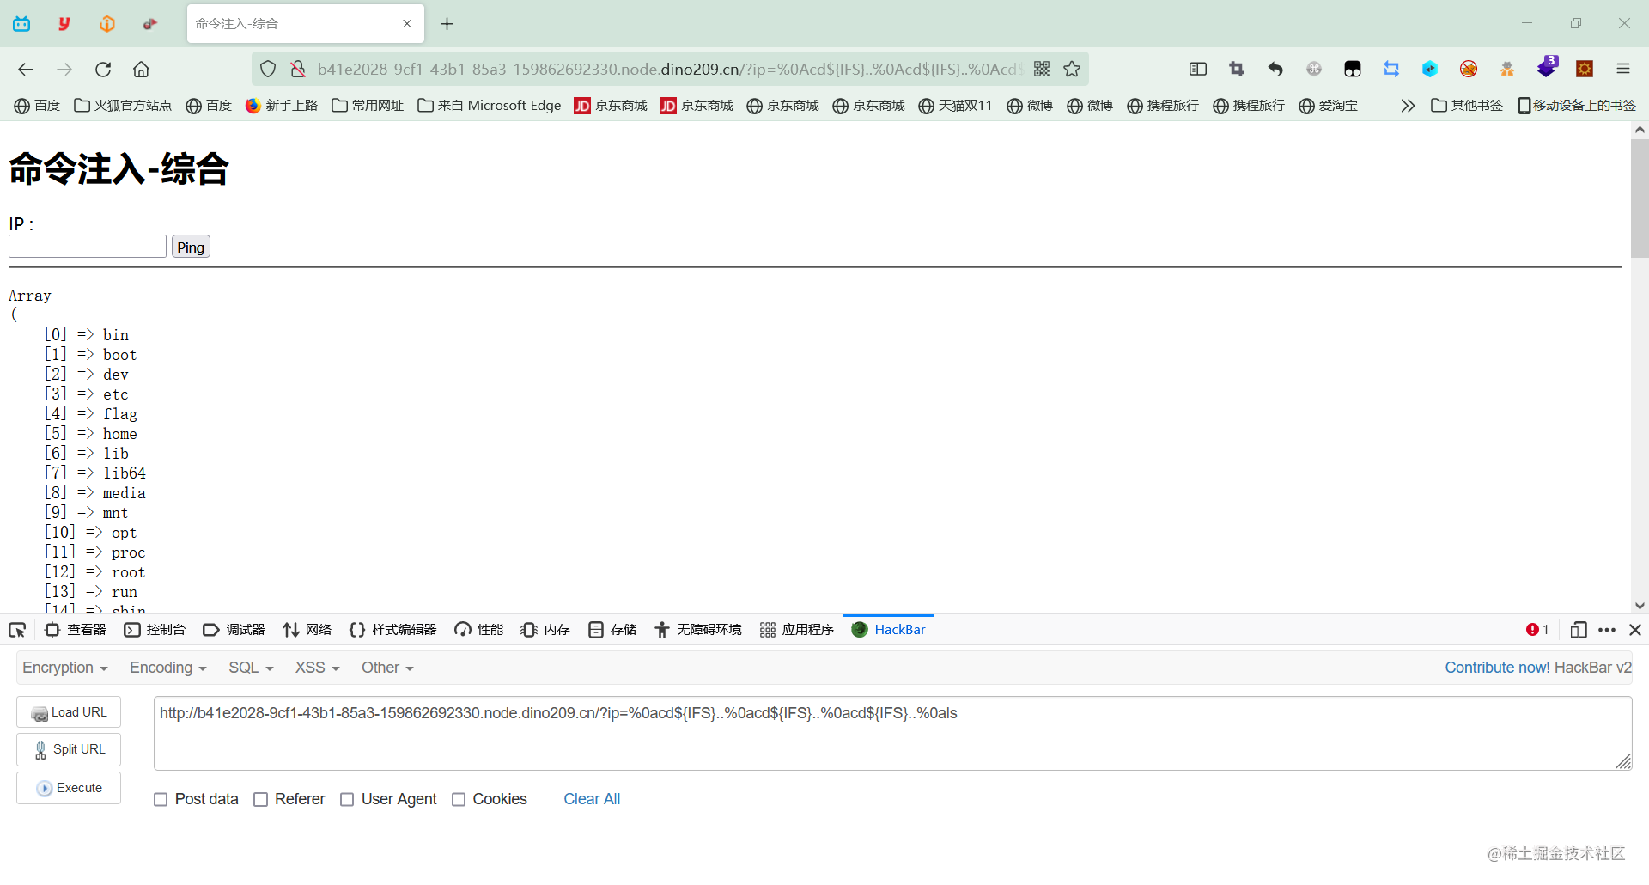
Task: Open the 性能 performance tab
Action: 478,630
